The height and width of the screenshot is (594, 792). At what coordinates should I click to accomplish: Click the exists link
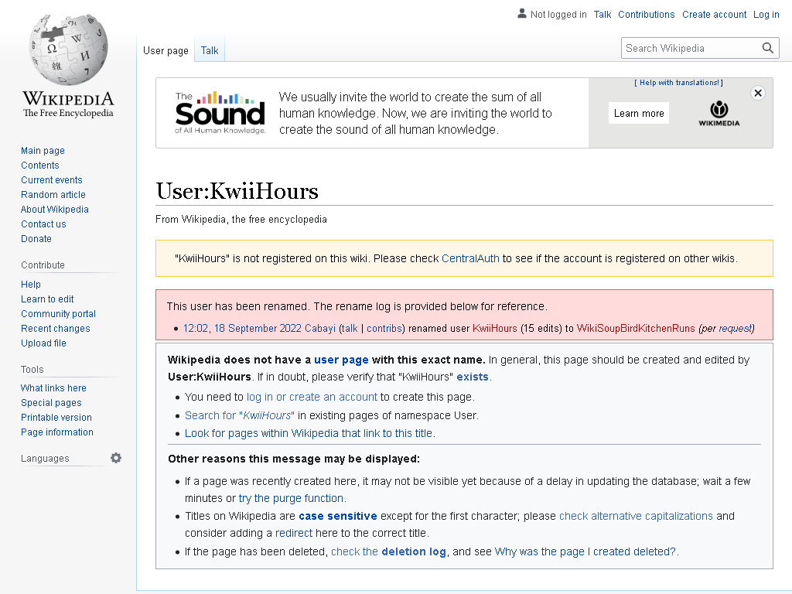(473, 377)
